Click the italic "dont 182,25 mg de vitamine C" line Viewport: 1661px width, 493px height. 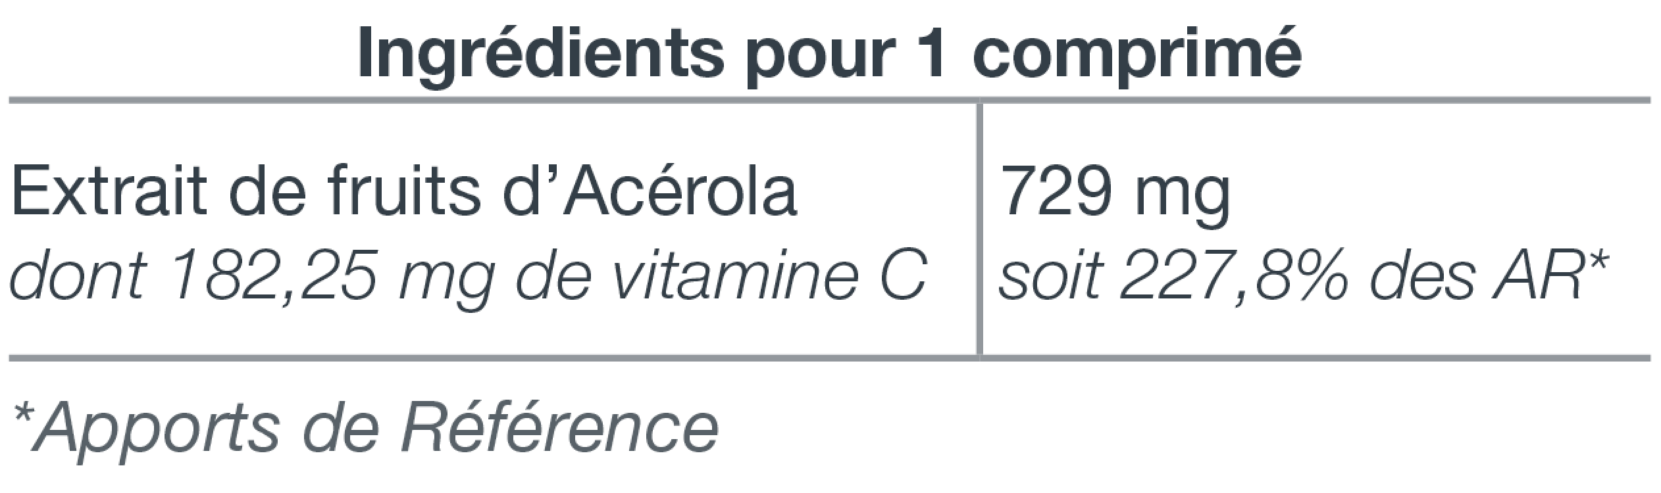pos(468,275)
